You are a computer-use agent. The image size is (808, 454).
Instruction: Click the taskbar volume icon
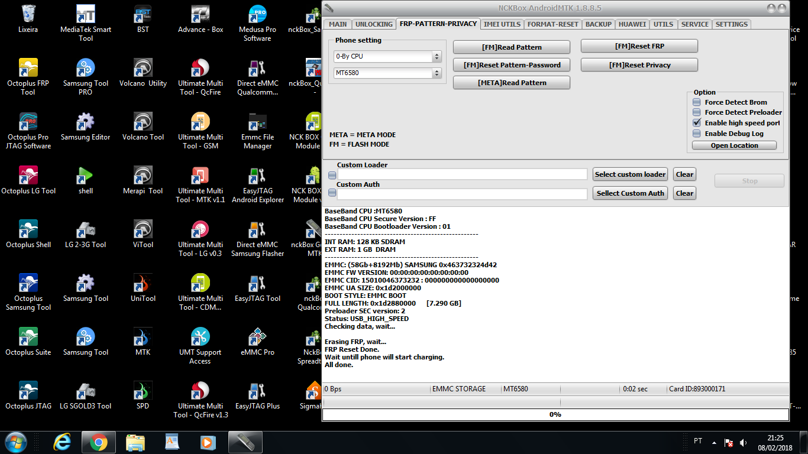pyautogui.click(x=744, y=442)
